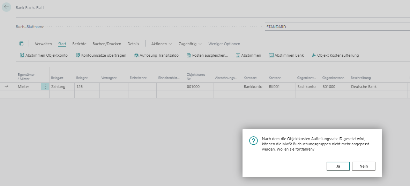Image resolution: width=410 pixels, height=186 pixels.
Task: Select the Verwalten menu item
Action: [x=43, y=44]
